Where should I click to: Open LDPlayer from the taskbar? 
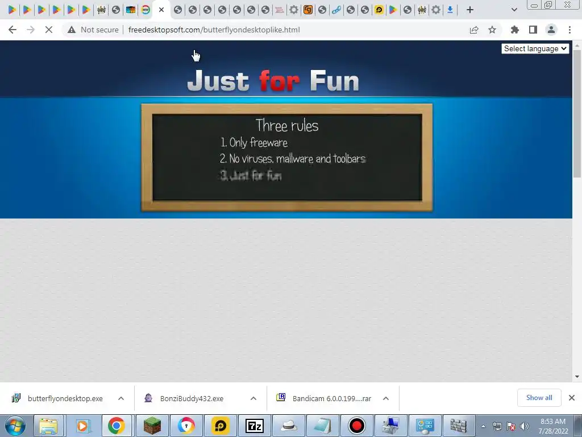point(220,426)
